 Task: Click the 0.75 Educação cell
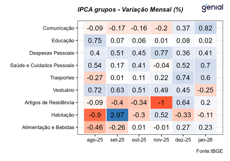click(95, 40)
